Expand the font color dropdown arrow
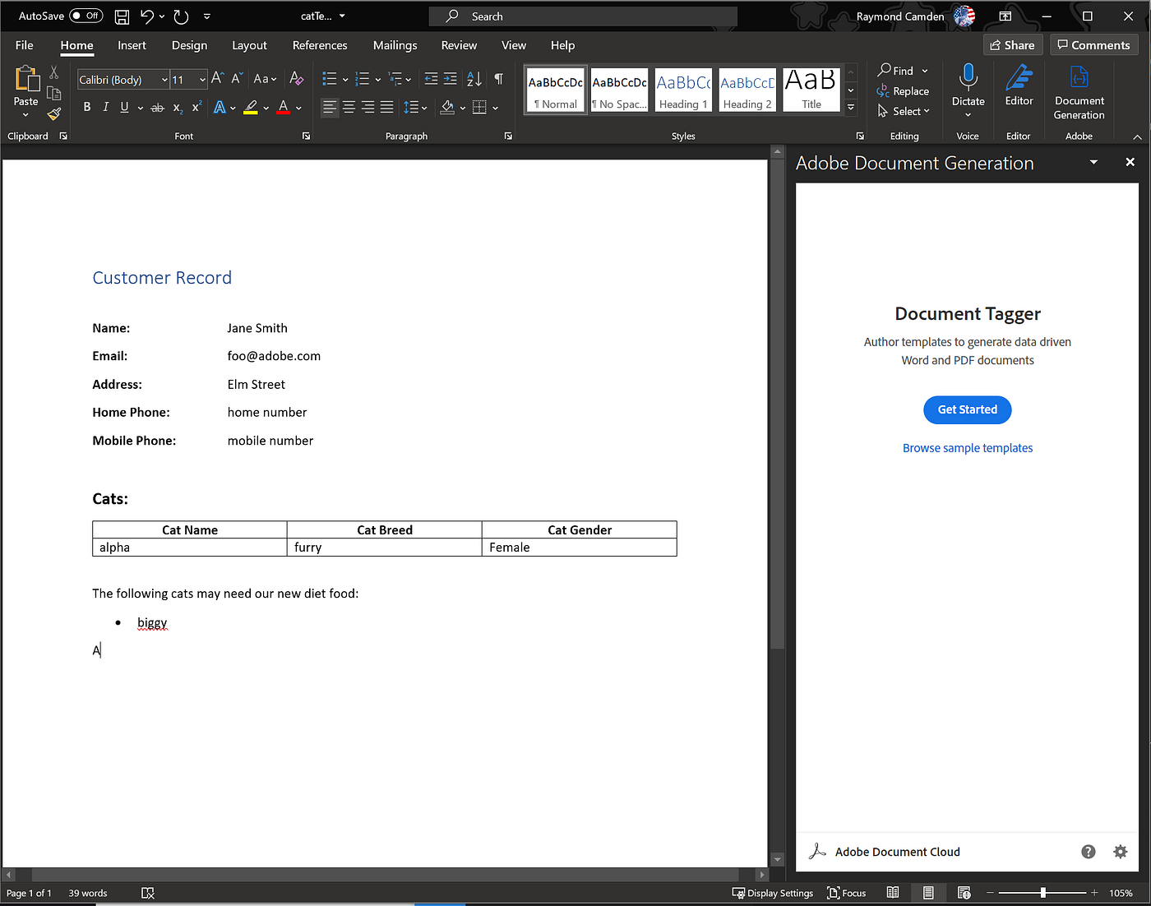 (298, 108)
